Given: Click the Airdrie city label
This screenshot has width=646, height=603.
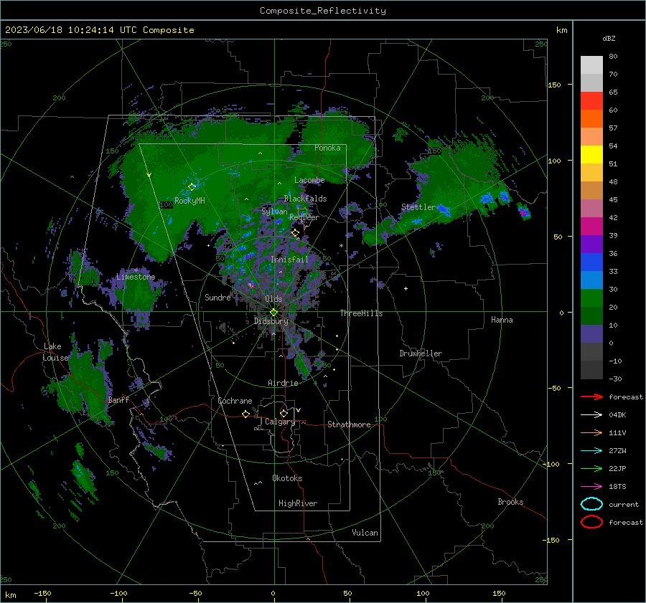Looking at the screenshot, I should coord(283,383).
